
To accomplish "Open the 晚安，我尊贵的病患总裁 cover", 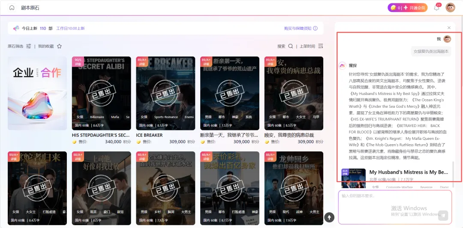I will point(294,93).
